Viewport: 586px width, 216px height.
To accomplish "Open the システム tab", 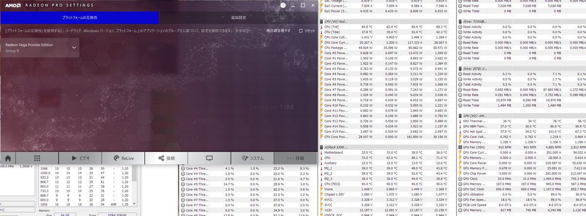I will (252, 158).
